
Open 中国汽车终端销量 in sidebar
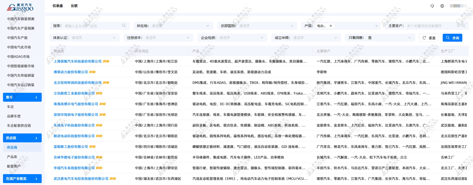(x=21, y=75)
